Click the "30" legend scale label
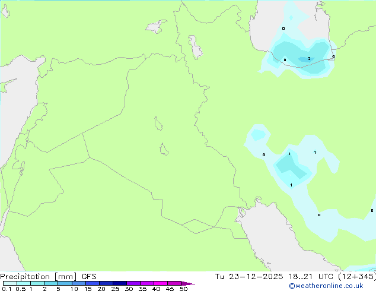The width and height of the screenshot is (376, 291). click(129, 289)
